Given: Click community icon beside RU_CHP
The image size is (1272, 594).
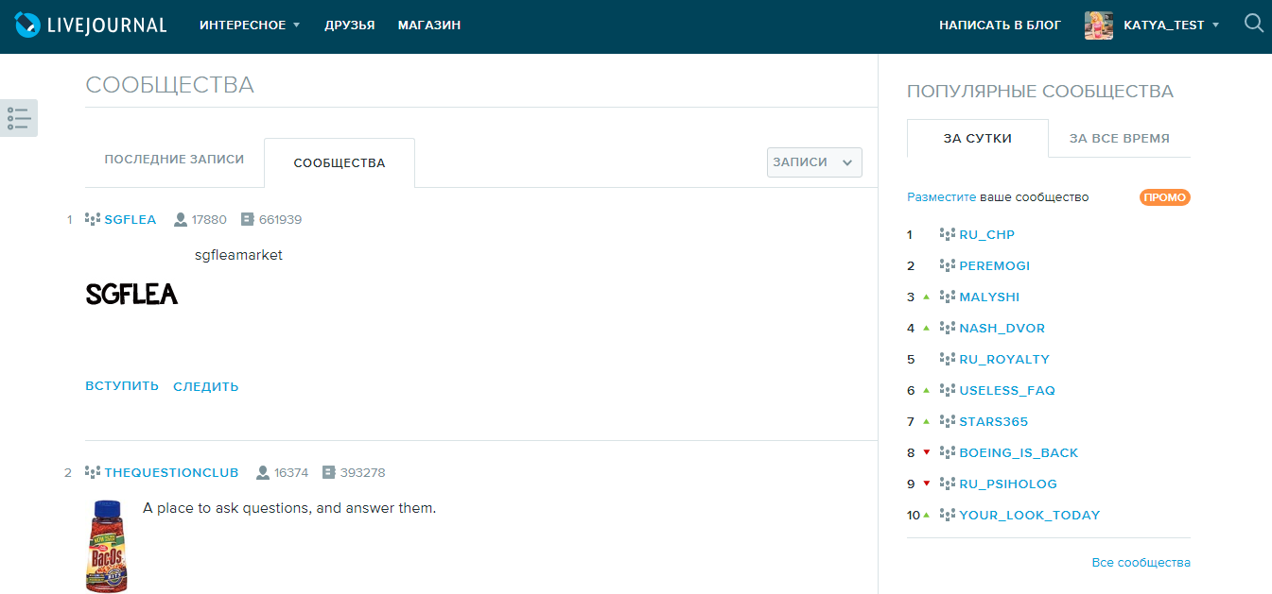Looking at the screenshot, I should coord(948,234).
